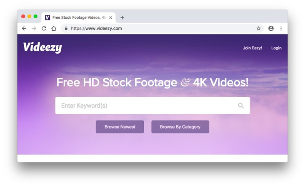The width and height of the screenshot is (305, 187).
Task: Click the browser forward arrow
Action: click(x=34, y=29)
